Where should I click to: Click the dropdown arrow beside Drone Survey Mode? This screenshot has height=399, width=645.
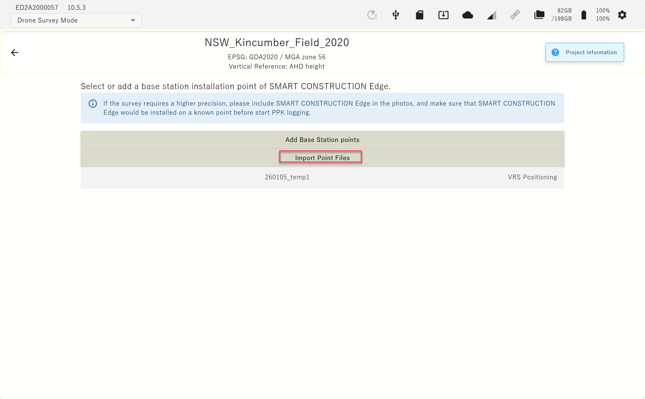click(133, 21)
